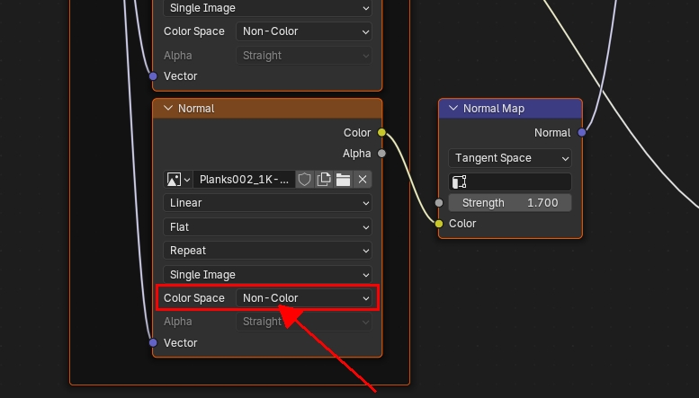699x398 pixels.
Task: Open the Repeat extension dropdown
Action: 267,251
